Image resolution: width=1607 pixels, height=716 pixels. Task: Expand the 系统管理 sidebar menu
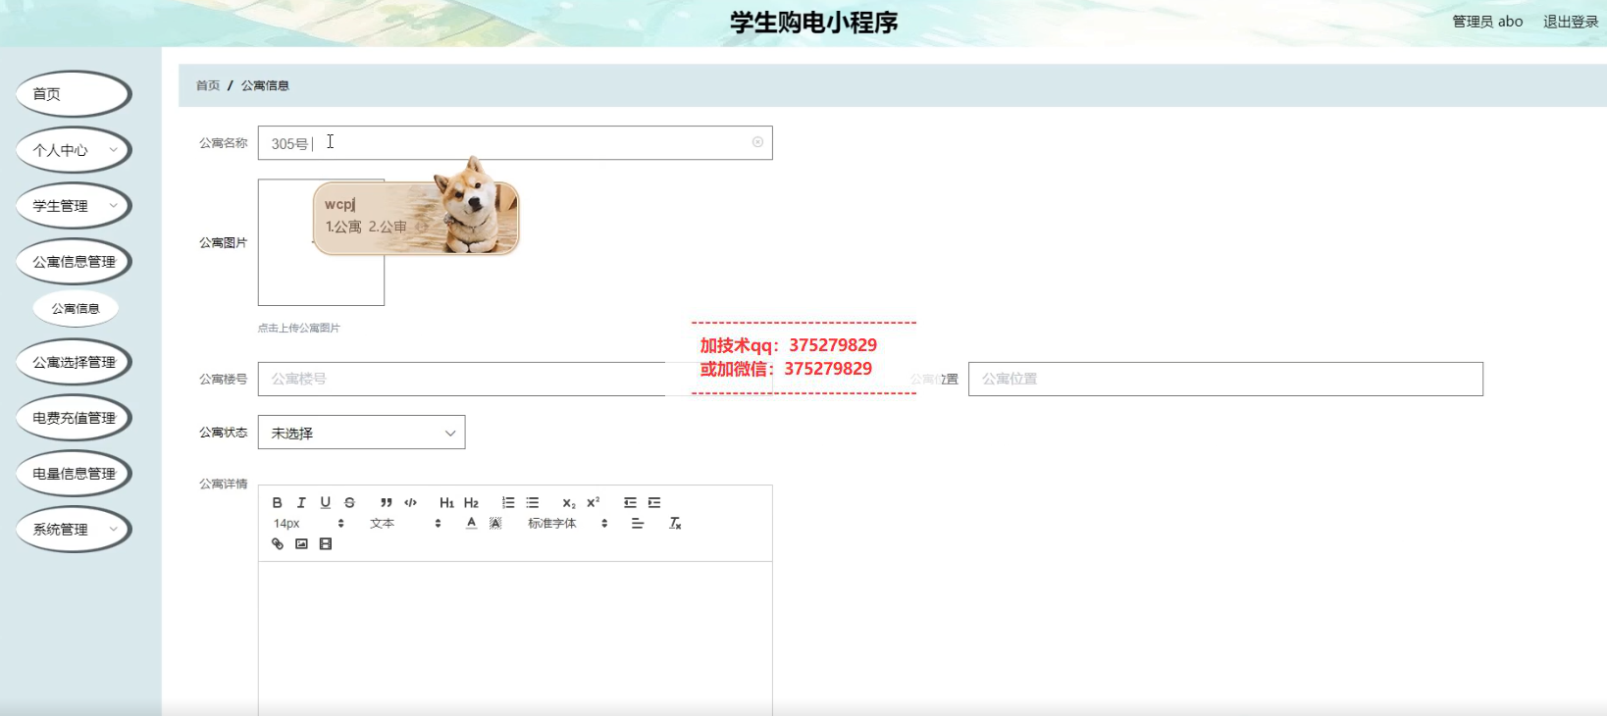74,530
